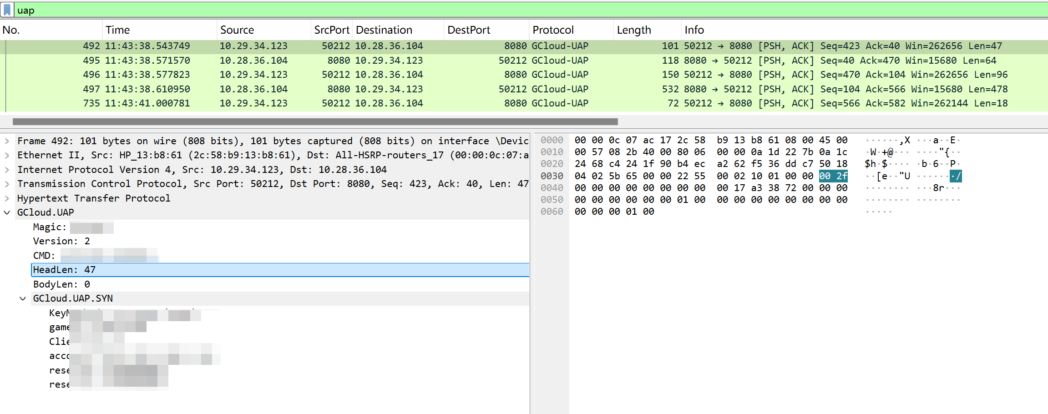The height and width of the screenshot is (414, 1048).
Task: Click the Length column header
Action: pos(634,30)
